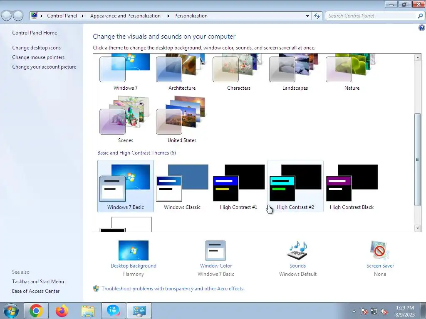Click the Control Panel taskbar button
426x319 pixels.
click(139, 311)
